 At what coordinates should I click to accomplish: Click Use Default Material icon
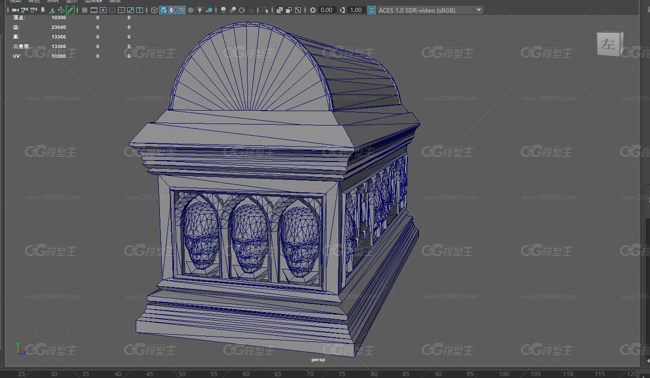click(x=172, y=10)
